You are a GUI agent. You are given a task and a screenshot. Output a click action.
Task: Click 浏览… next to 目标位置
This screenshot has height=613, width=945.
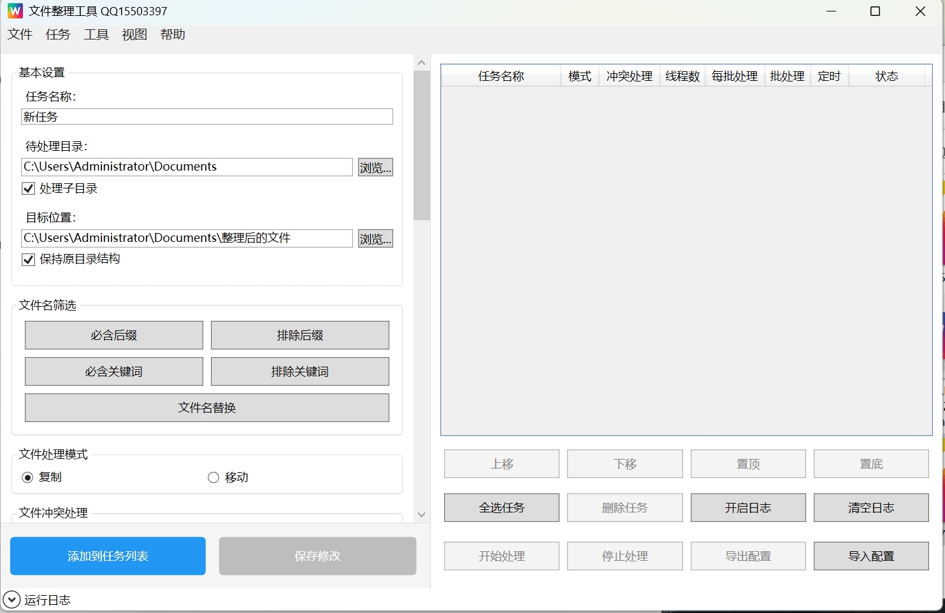pos(375,238)
